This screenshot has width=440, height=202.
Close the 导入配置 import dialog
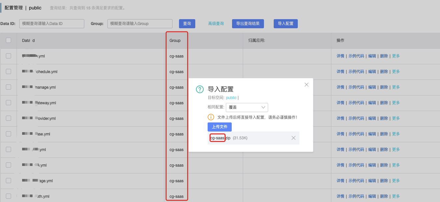point(306,85)
